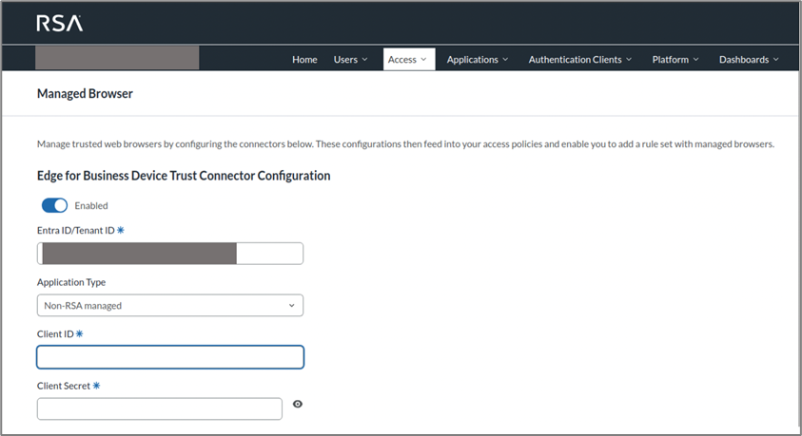This screenshot has width=802, height=436.
Task: Go to the Home page
Action: [304, 59]
